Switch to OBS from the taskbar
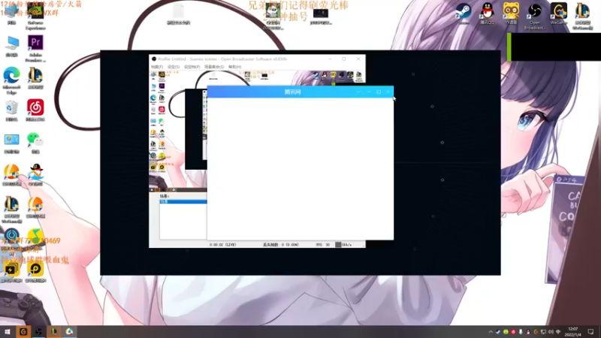This screenshot has height=338, width=601. (39, 331)
